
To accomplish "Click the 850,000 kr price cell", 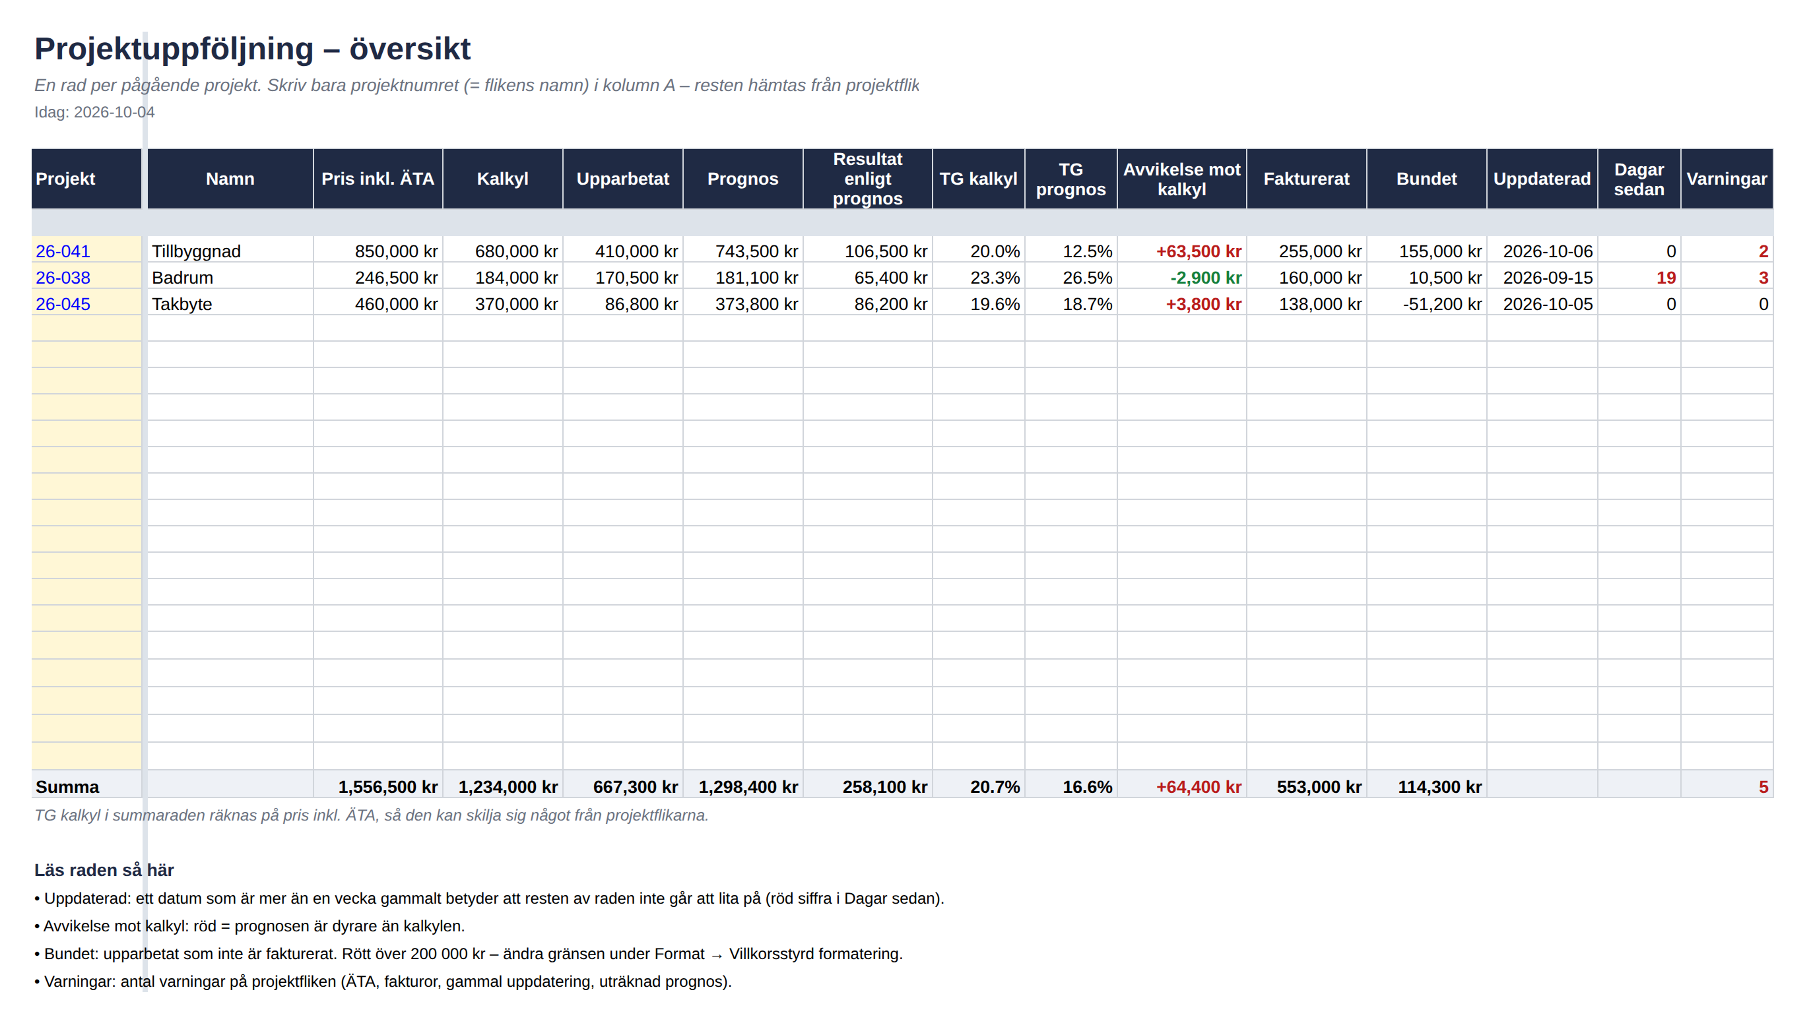I will click(378, 251).
